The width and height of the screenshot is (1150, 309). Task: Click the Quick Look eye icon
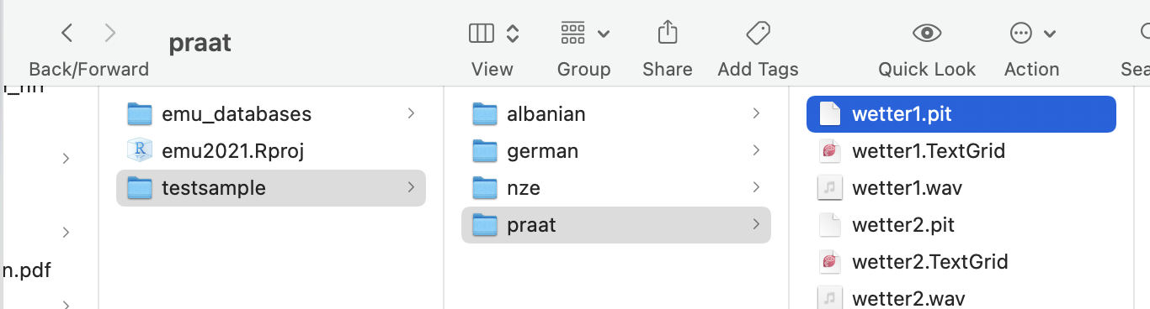pyautogui.click(x=927, y=34)
